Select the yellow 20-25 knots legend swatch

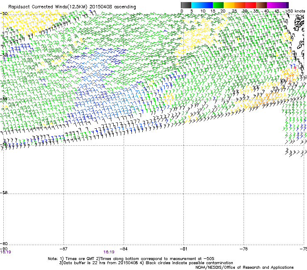click(229, 5)
